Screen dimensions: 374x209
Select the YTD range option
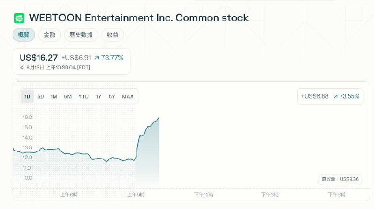click(83, 97)
